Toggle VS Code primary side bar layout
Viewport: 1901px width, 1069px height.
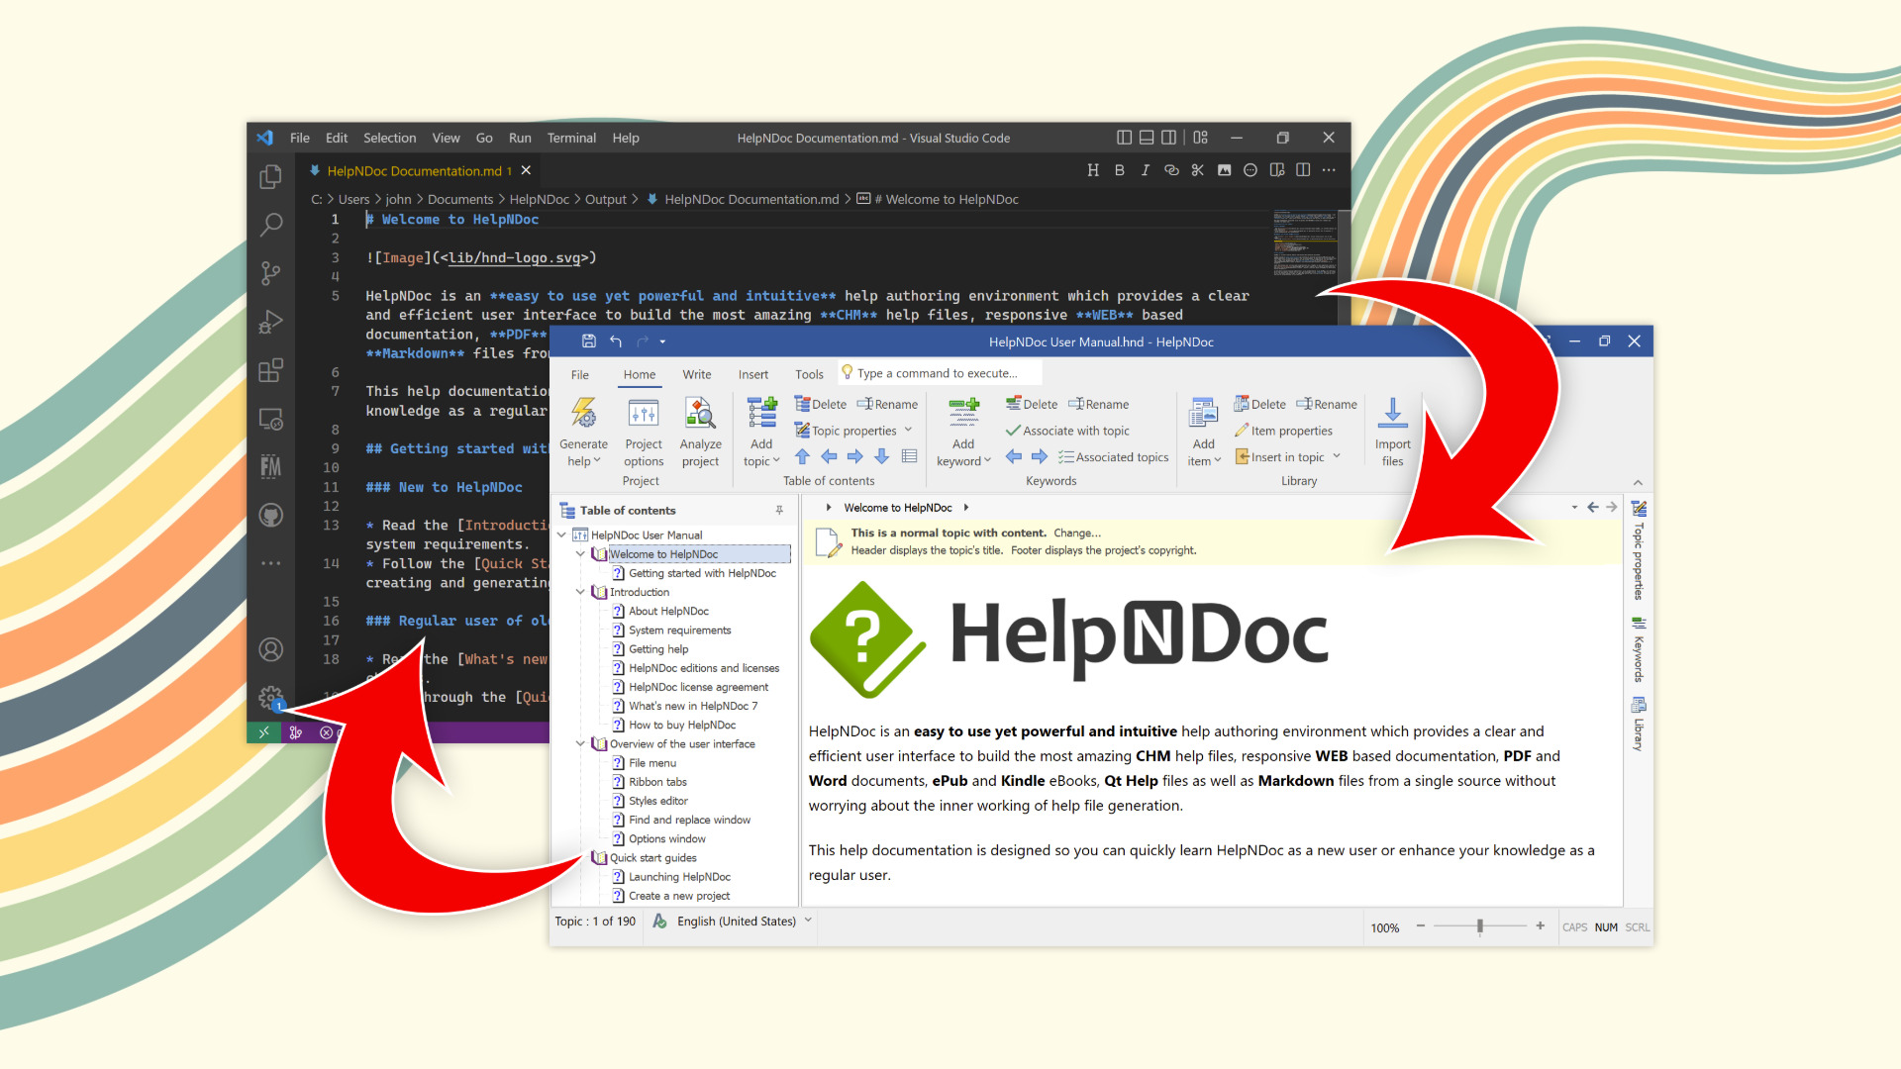coord(1124,138)
